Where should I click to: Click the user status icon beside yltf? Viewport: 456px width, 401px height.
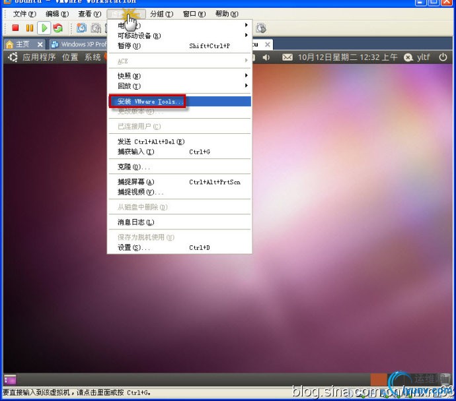408,57
